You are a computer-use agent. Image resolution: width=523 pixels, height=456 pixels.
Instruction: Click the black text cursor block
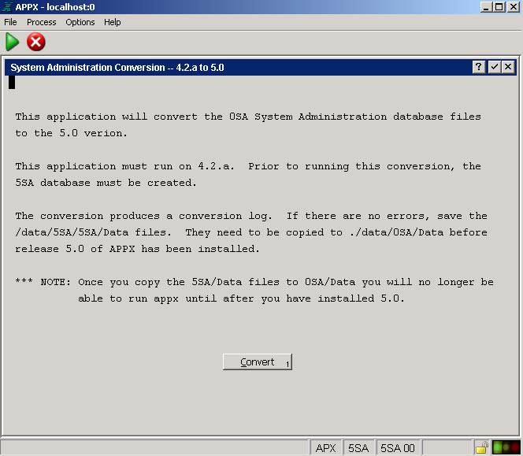12,82
